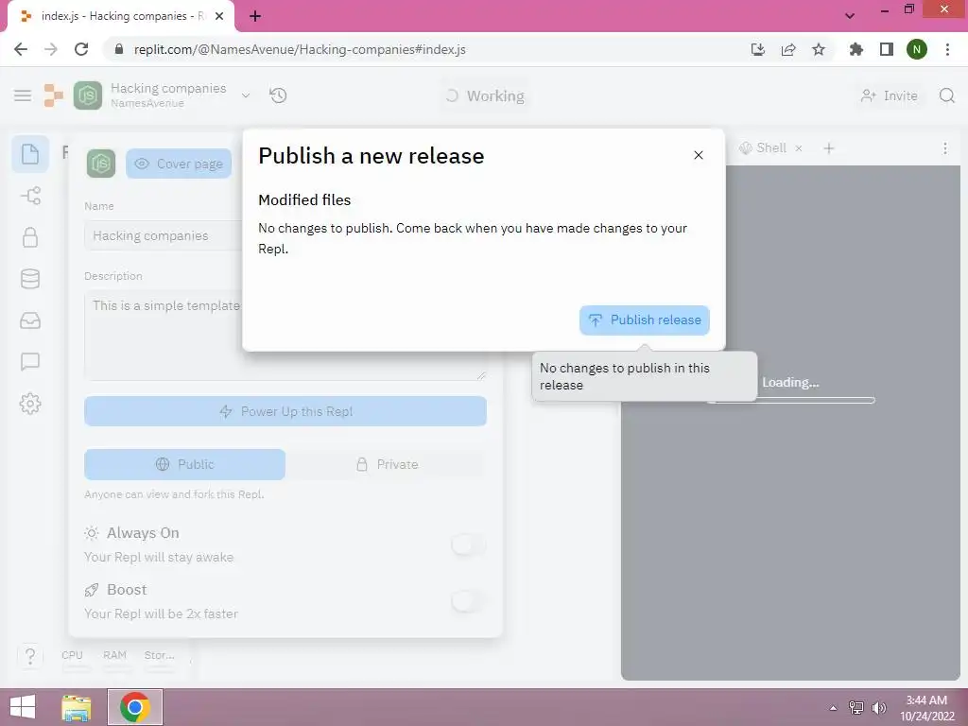
Task: Click the search magnifier icon
Action: pyautogui.click(x=946, y=95)
